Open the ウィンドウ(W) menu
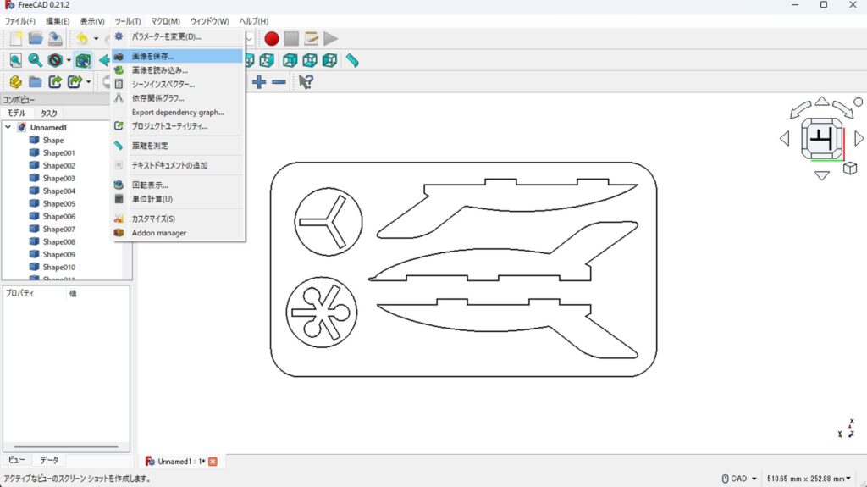 pos(209,21)
